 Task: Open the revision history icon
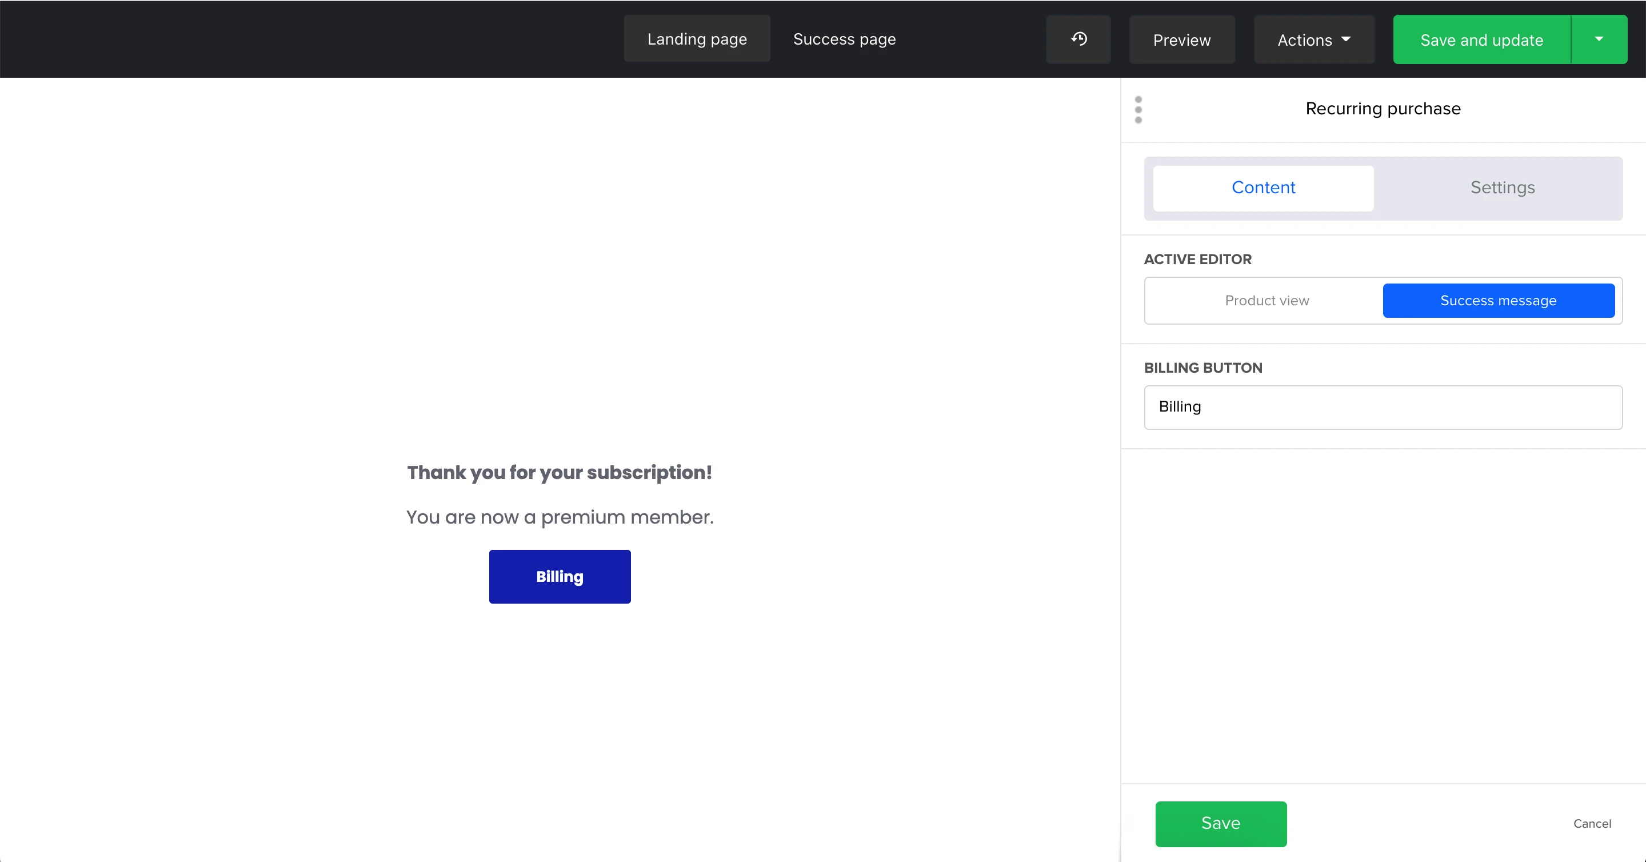[x=1078, y=39]
